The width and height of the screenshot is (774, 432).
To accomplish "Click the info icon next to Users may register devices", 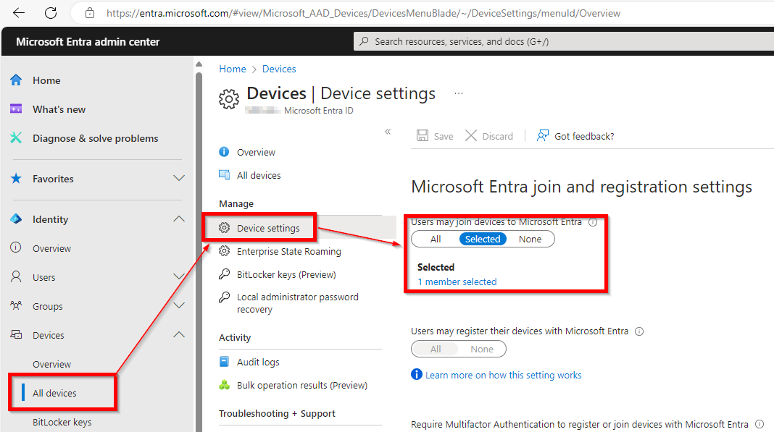I will 639,331.
